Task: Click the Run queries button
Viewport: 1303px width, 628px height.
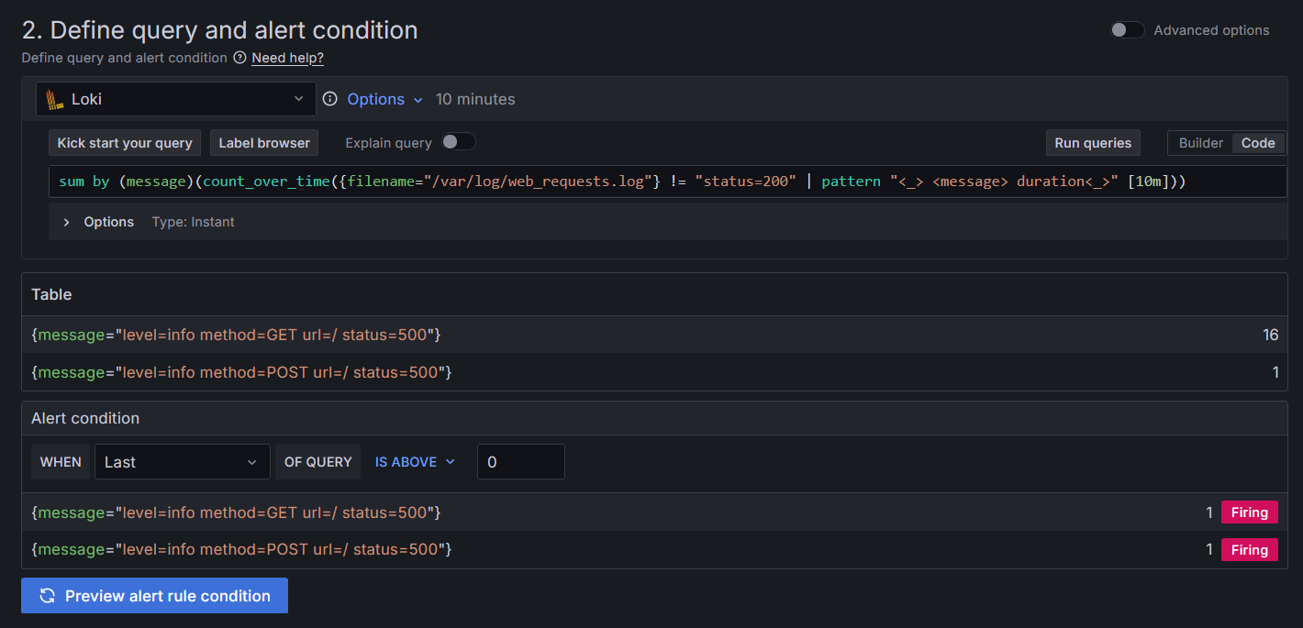Action: coord(1093,142)
